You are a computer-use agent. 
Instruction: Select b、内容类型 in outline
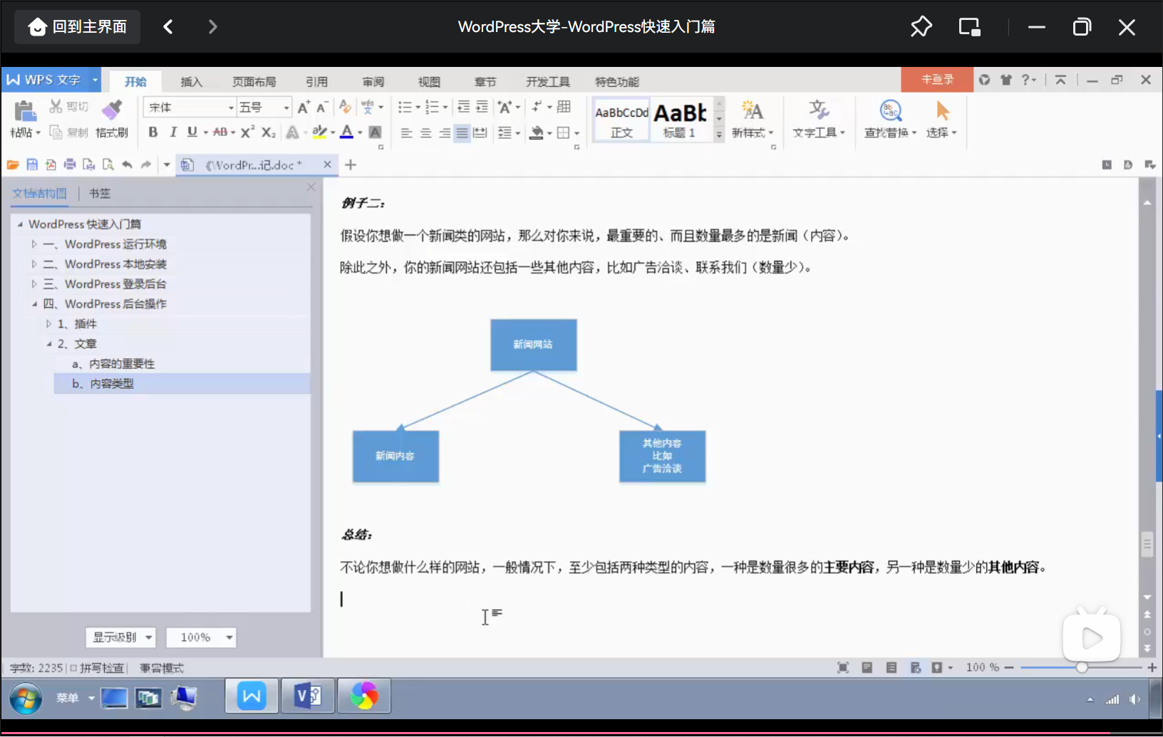182,384
